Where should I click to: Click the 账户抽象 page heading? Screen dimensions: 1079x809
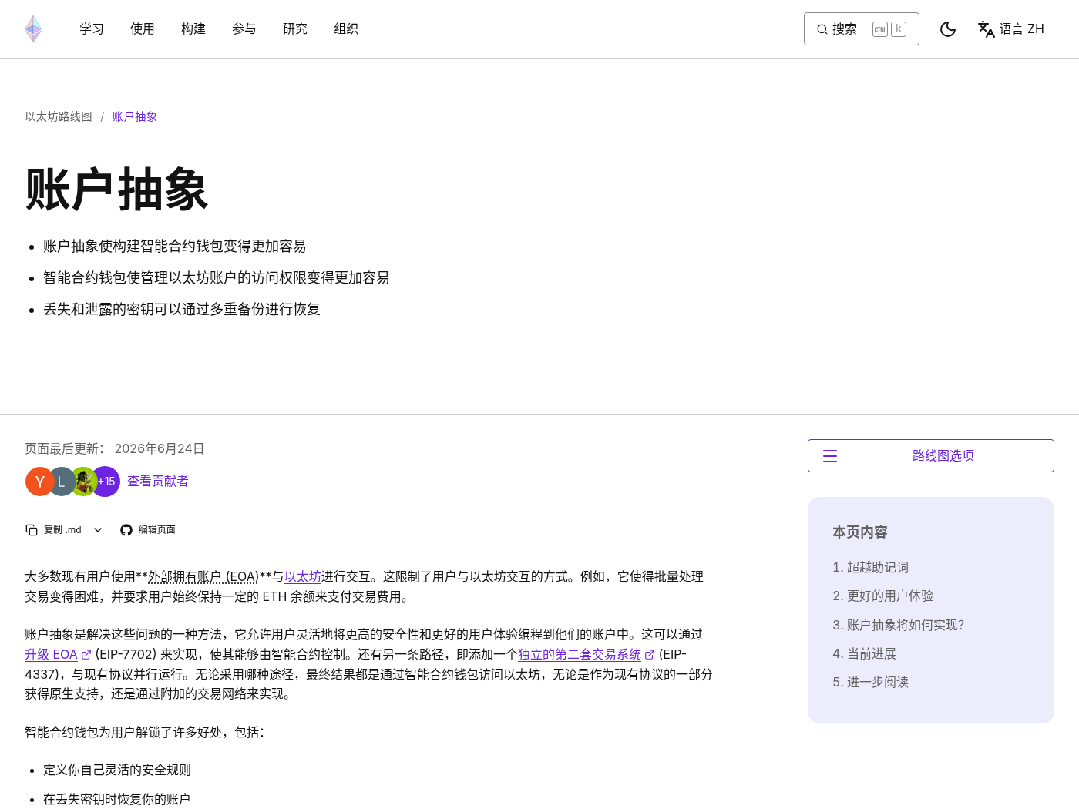tap(116, 190)
